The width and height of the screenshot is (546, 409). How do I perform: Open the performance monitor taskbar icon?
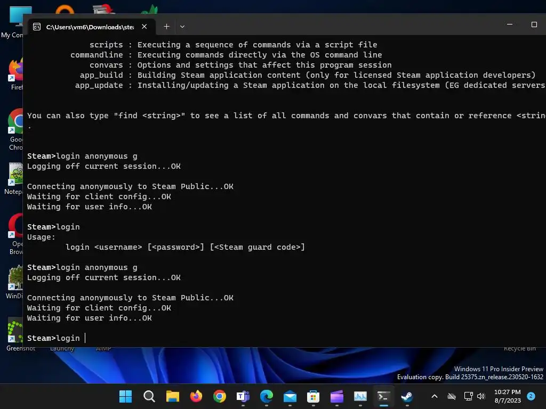[360, 396]
